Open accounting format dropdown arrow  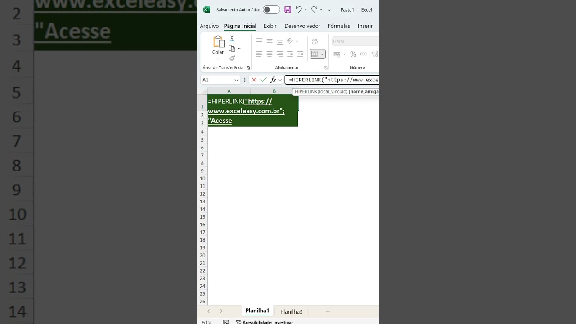click(344, 54)
